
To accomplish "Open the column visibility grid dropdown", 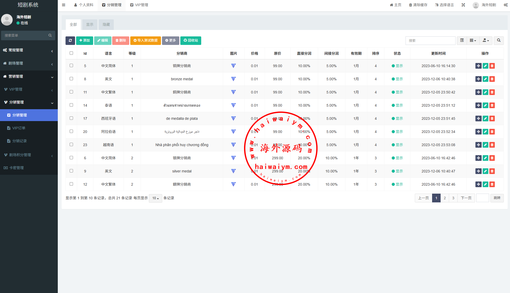I will click(x=473, y=41).
